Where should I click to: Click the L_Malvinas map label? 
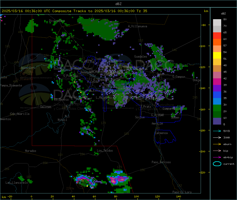(104, 98)
